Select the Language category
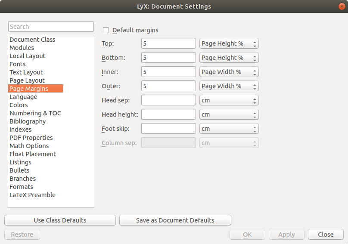This screenshot has height=244, width=348. [23, 97]
